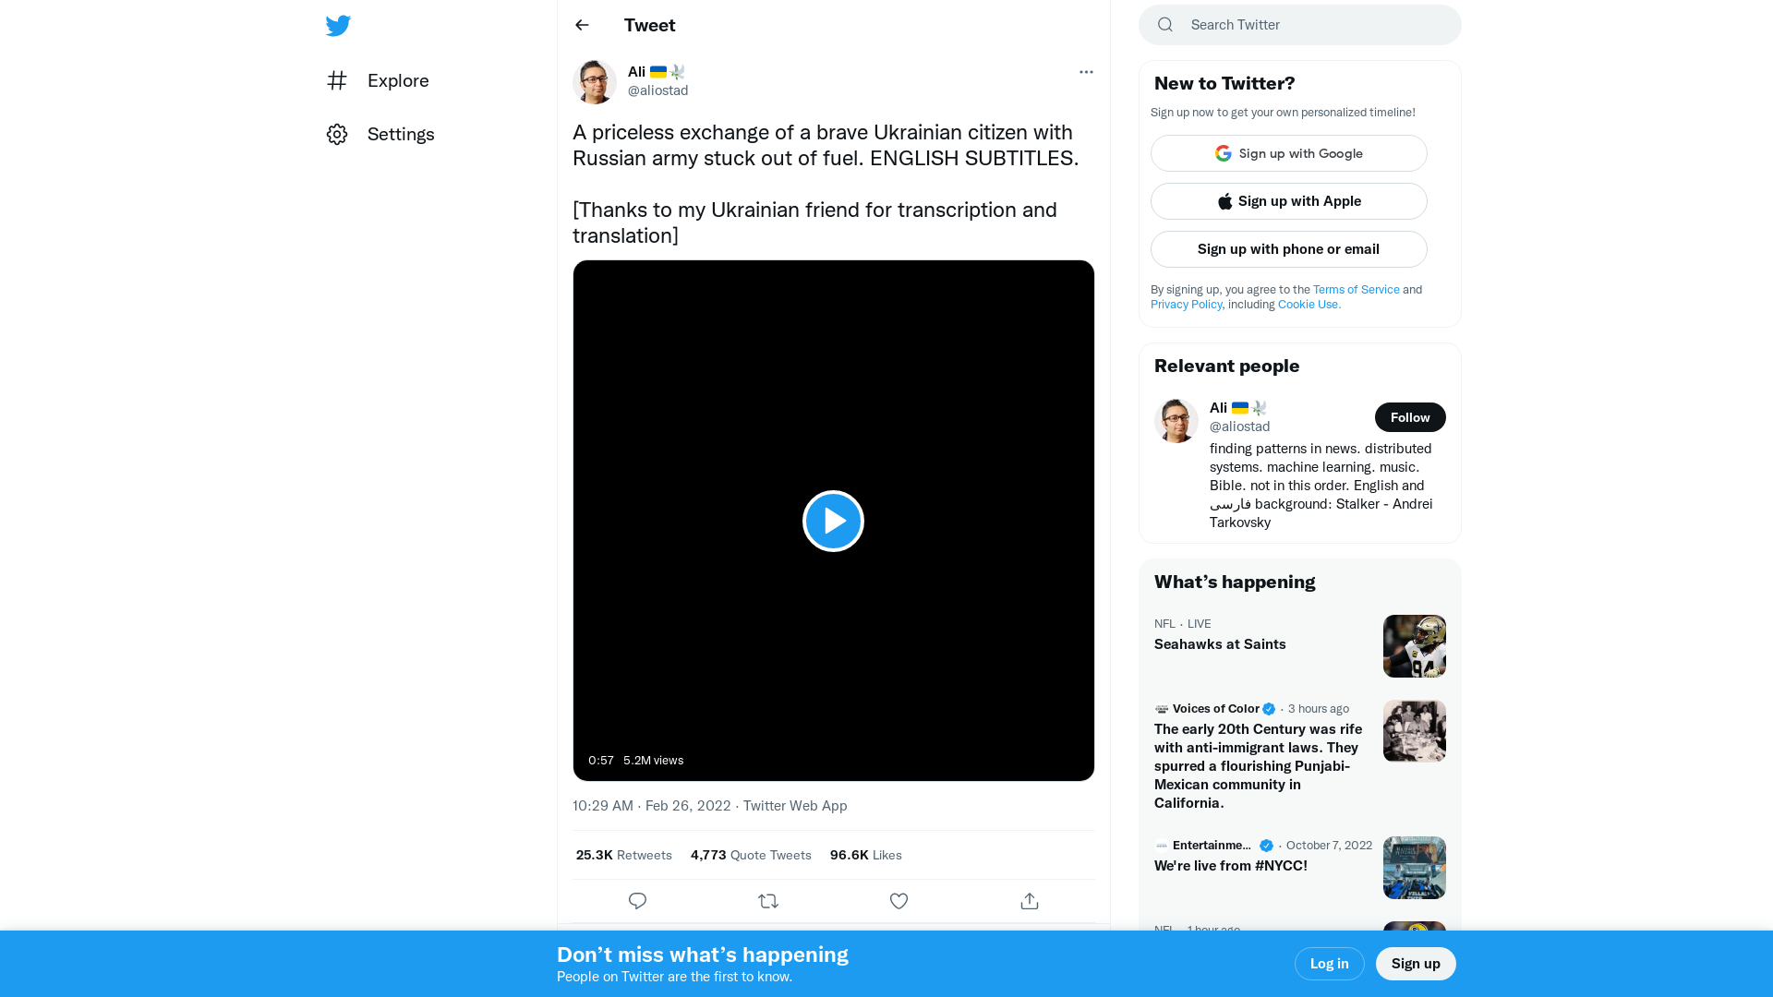The width and height of the screenshot is (1773, 997).
Task: Open the Voices of Color account name
Action: coord(1216,709)
